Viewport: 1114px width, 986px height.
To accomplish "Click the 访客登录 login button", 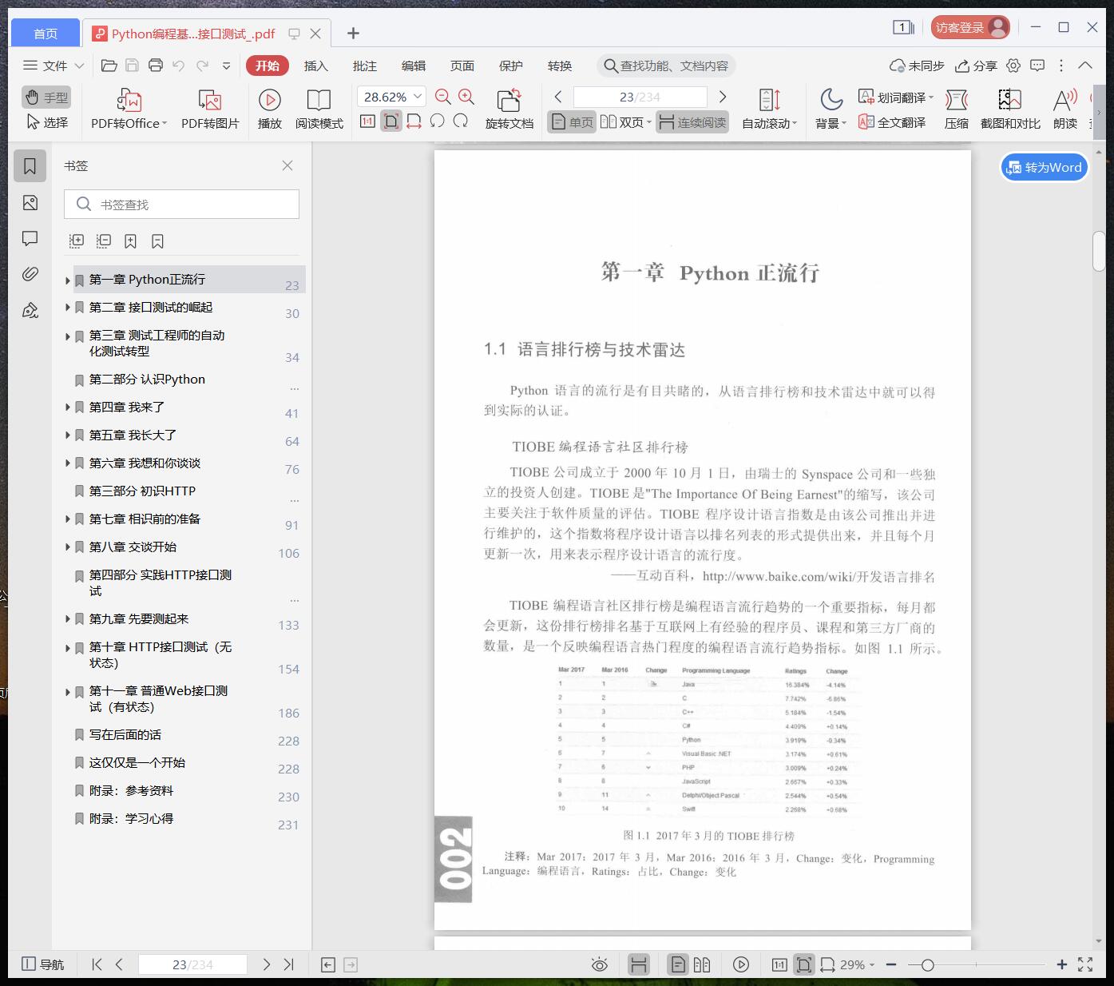I will tap(970, 27).
